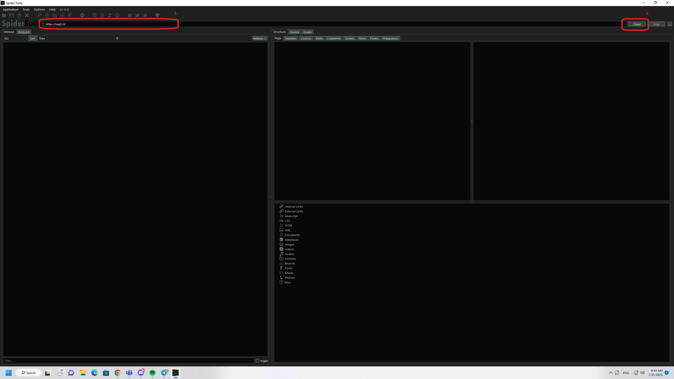674x379 pixels.
Task: Click the Crawl button
Action: pos(637,24)
